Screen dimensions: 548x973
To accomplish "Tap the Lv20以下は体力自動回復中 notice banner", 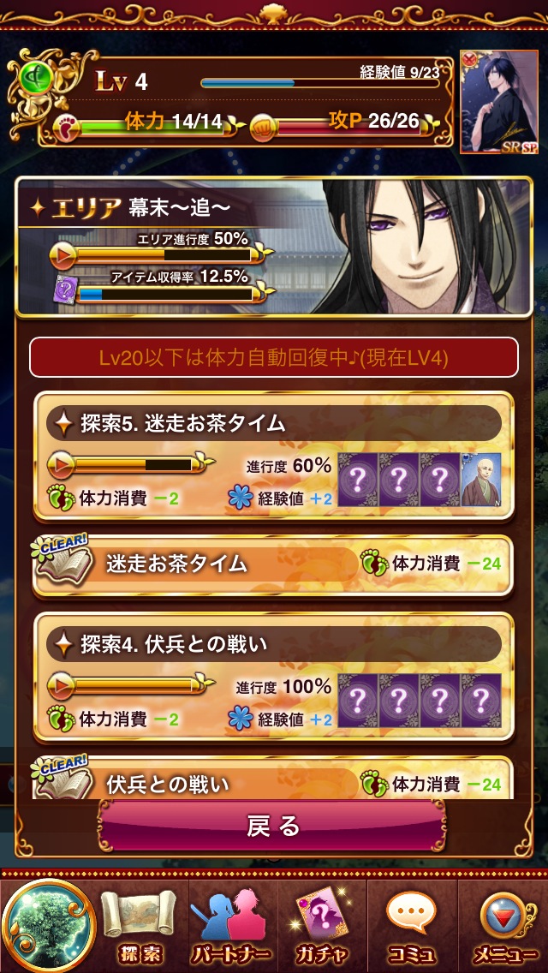I will pyautogui.click(x=274, y=357).
